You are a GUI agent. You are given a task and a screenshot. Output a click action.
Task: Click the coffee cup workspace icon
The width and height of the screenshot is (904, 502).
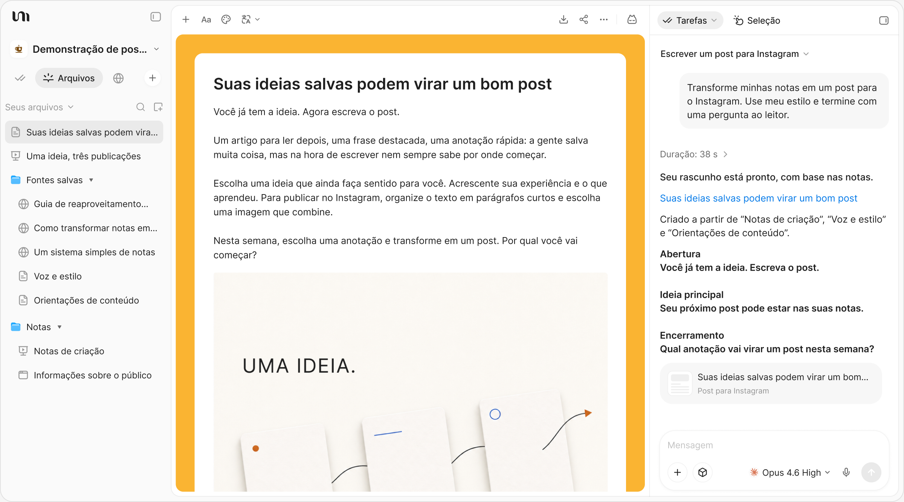[x=19, y=49]
